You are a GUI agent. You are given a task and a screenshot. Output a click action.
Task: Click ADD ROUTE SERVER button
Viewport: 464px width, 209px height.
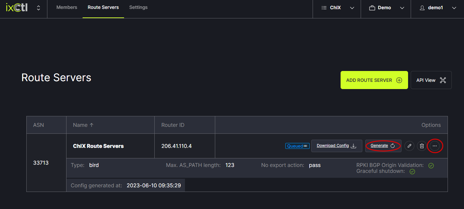(x=374, y=80)
